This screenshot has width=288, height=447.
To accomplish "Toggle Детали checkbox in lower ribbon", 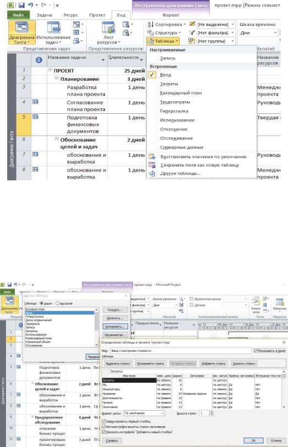I will [192, 305].
